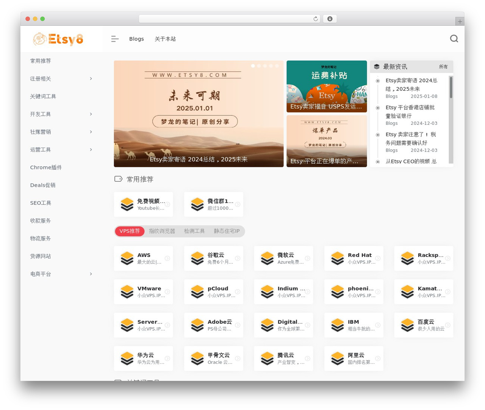
Task: Click arrow on 甲骨文云 card
Action: 238,358
